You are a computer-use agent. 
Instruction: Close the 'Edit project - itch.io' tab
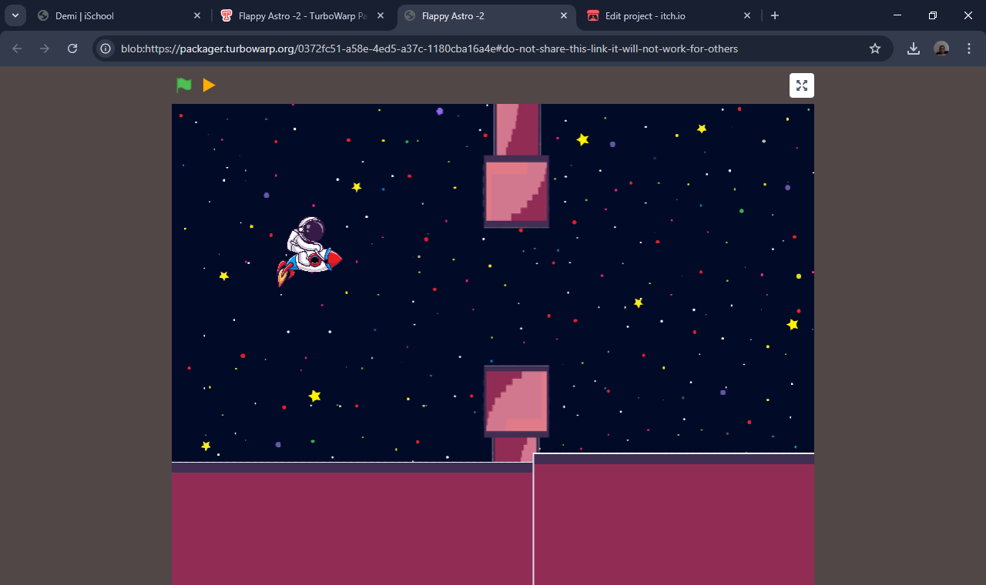pos(746,15)
